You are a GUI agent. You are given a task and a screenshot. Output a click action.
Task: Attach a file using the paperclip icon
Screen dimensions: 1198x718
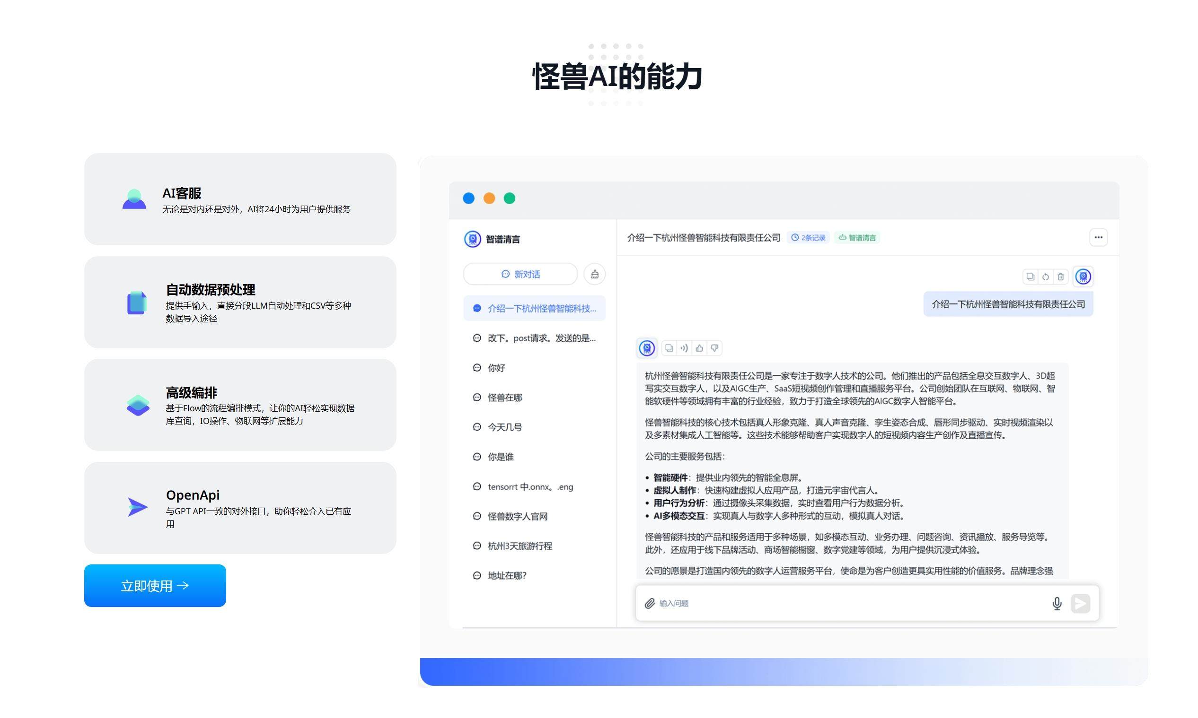(650, 603)
